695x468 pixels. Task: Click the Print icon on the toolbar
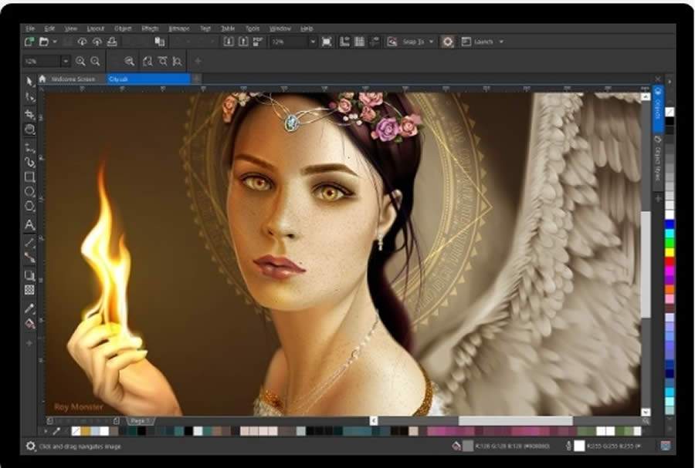(x=110, y=42)
